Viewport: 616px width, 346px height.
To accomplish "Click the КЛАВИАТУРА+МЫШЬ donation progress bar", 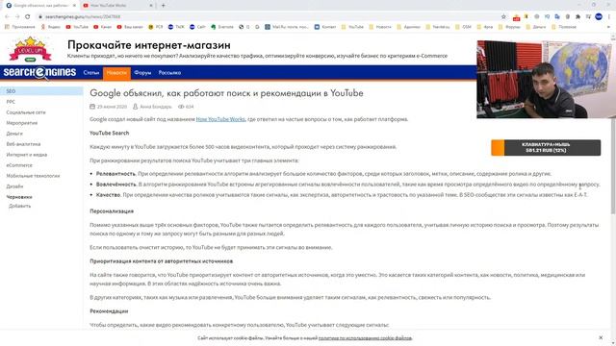I will pyautogui.click(x=546, y=147).
